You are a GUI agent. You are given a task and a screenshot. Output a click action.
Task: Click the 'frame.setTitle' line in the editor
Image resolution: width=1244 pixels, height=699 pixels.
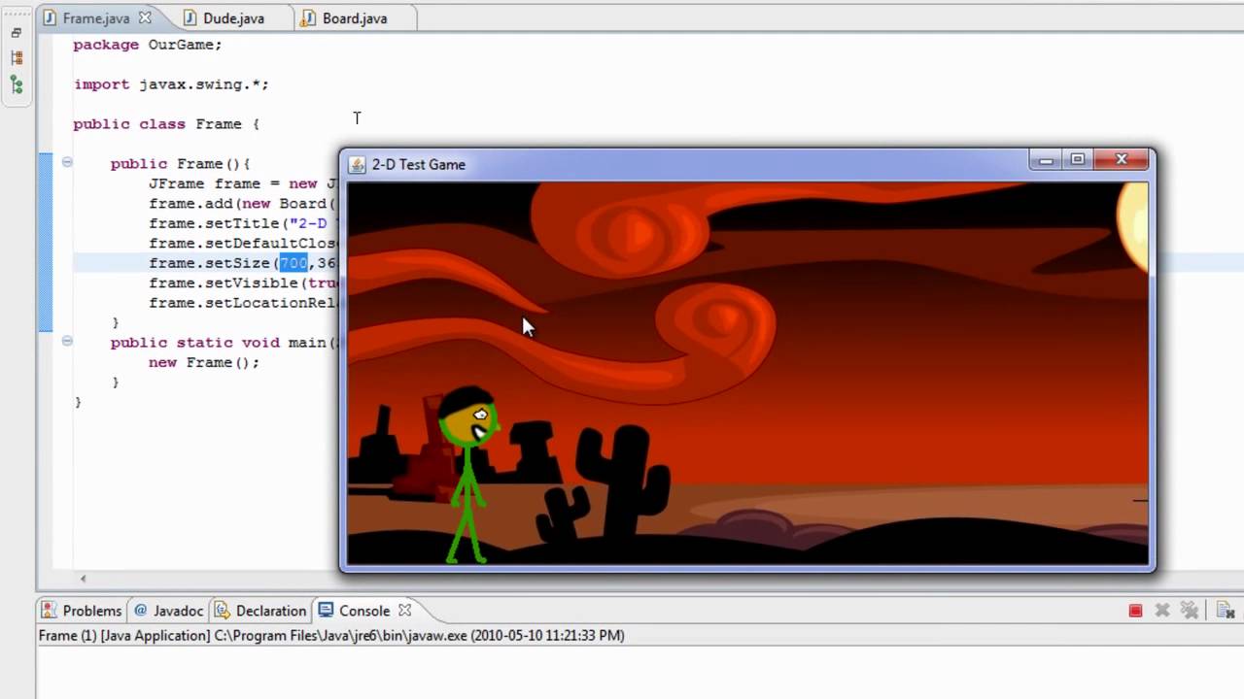coord(243,223)
